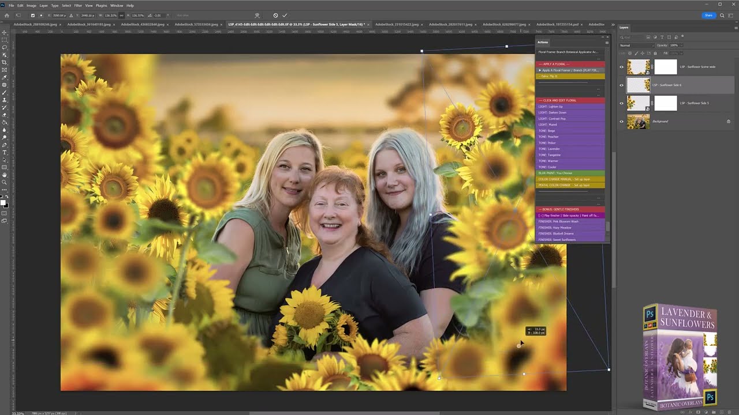Select the Crop tool
This screenshot has width=739, height=415.
[x=5, y=62]
